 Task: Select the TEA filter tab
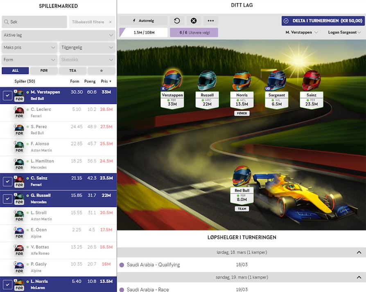pos(72,71)
